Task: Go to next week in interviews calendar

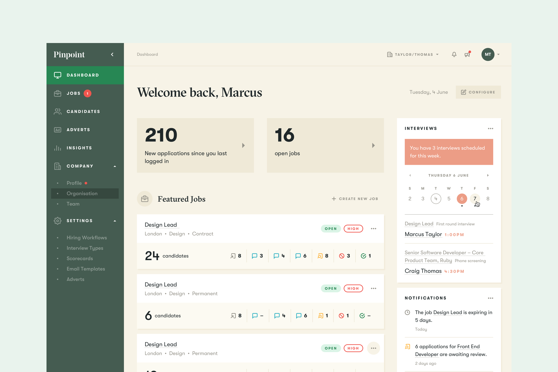Action: click(x=488, y=175)
